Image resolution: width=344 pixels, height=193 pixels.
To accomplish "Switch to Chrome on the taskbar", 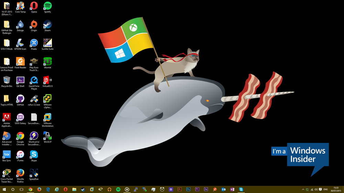I will coord(30,189).
